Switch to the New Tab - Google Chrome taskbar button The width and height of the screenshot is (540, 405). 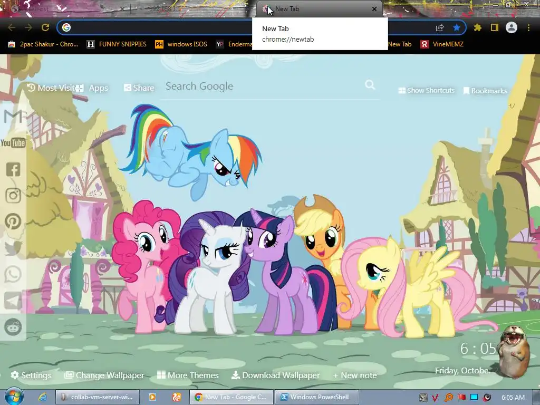[231, 397]
